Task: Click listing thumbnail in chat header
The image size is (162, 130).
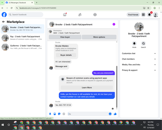Action: (x=52, y=24)
